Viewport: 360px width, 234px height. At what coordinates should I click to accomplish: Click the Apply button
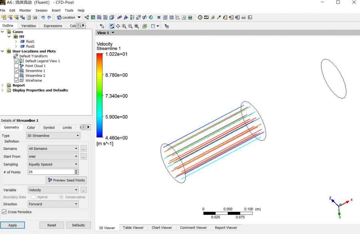point(13,225)
